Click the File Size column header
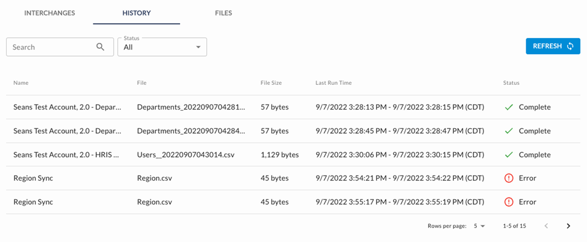This screenshot has height=242, width=587. 271,82
